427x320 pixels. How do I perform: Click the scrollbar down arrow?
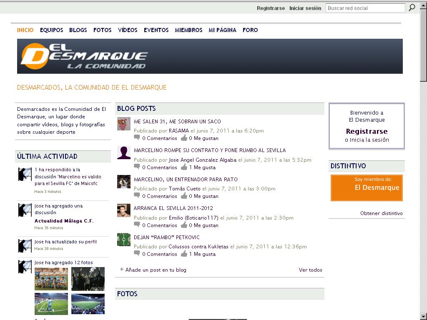coord(424,317)
